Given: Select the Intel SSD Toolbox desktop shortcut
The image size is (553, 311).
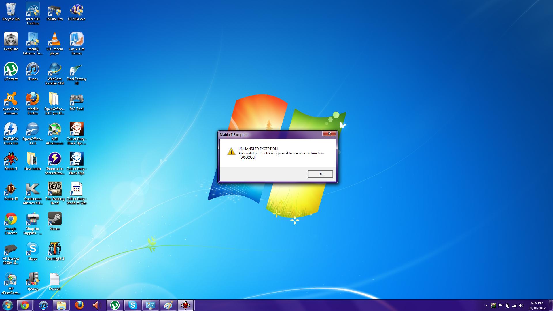Looking at the screenshot, I should pyautogui.click(x=33, y=14).
